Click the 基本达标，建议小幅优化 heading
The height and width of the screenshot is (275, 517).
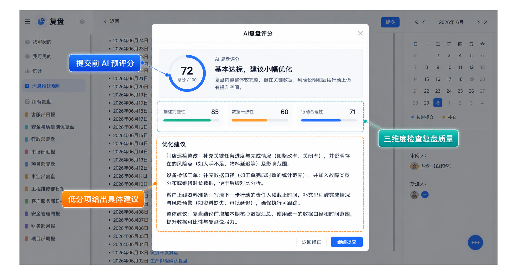(x=253, y=69)
